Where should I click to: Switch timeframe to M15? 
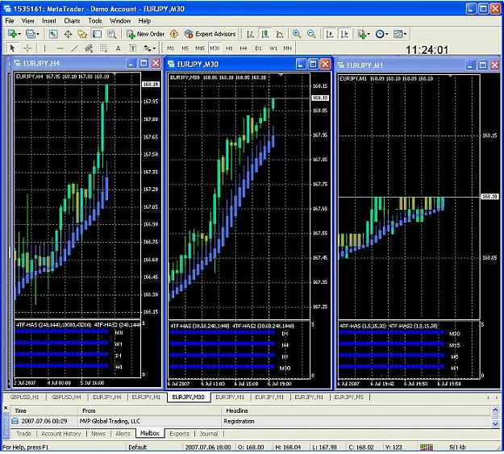(x=200, y=48)
